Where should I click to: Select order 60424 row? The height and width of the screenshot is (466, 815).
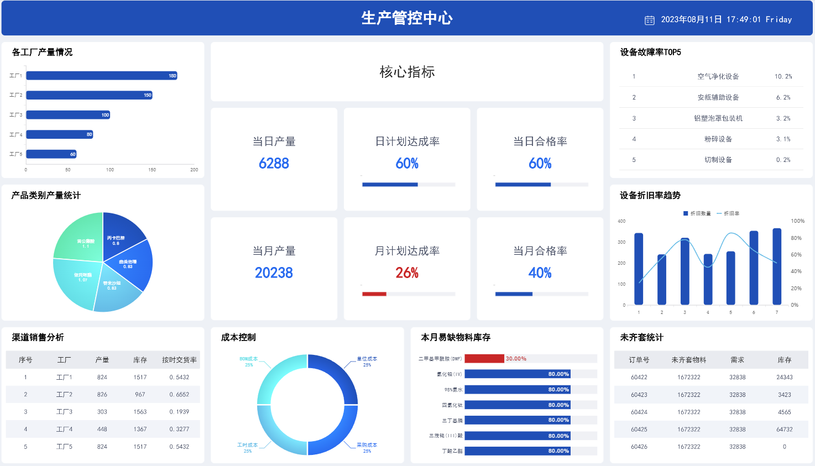pos(711,412)
